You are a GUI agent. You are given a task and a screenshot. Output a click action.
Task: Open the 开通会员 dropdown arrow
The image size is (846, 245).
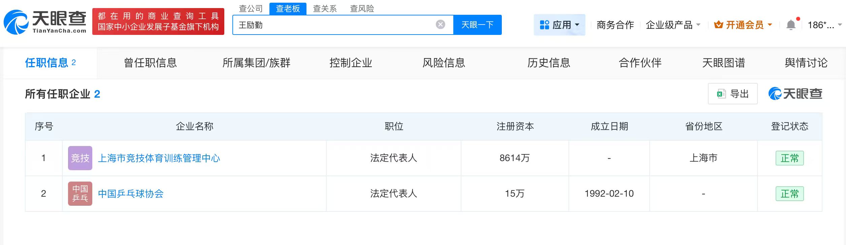770,25
